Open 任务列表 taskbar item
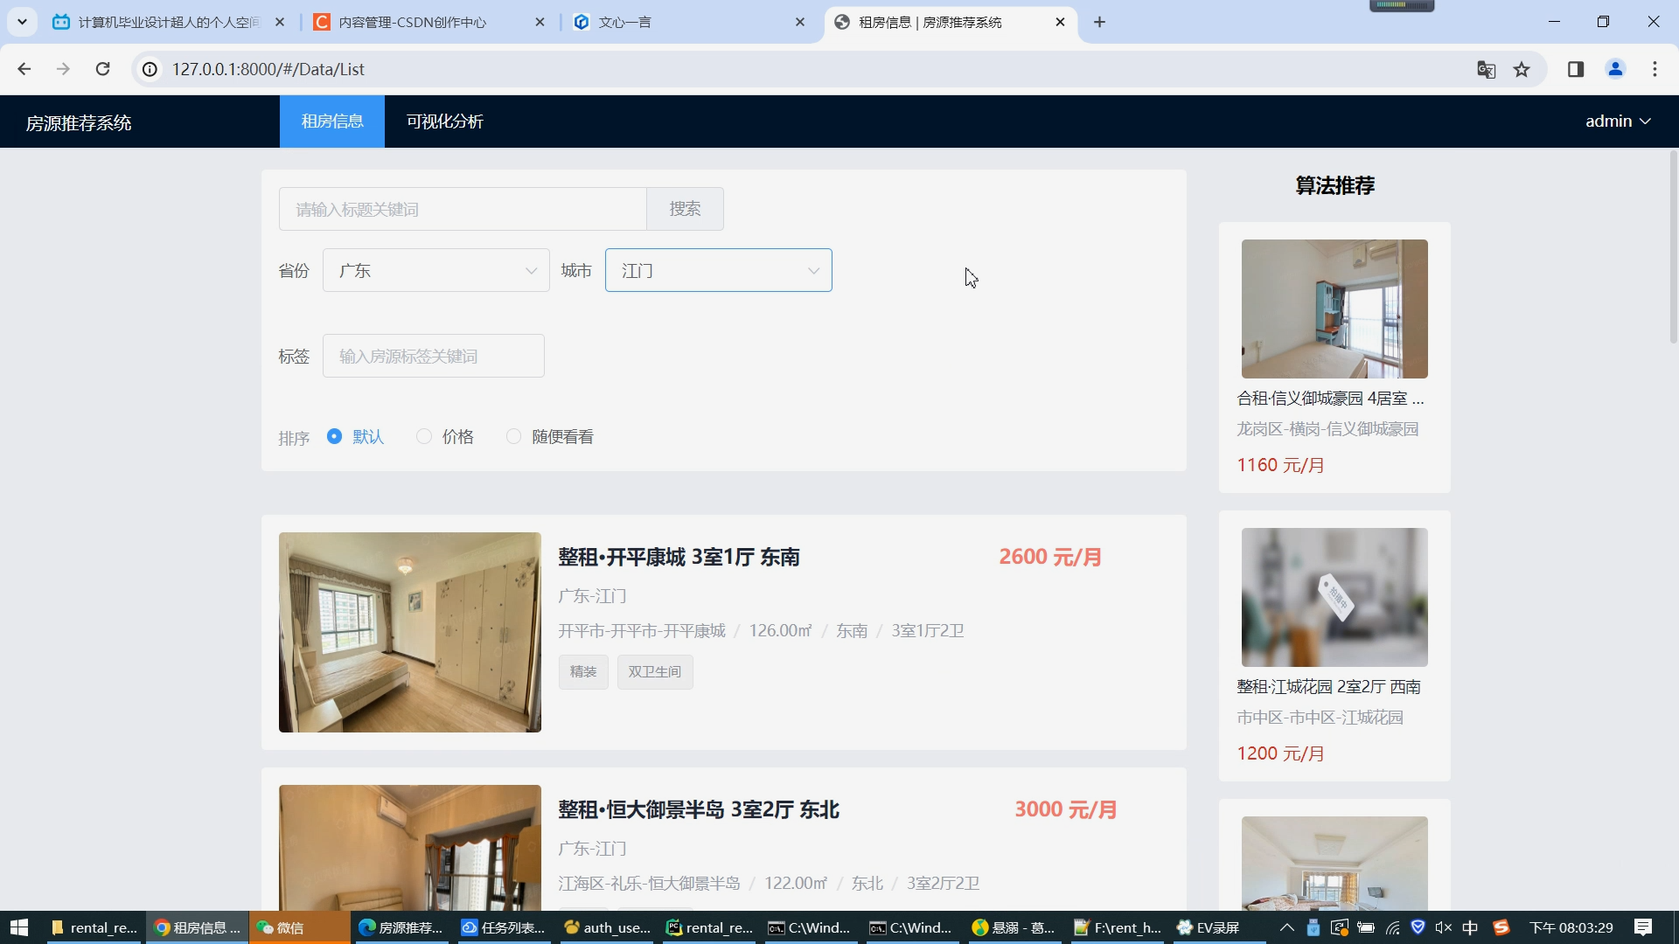This screenshot has height=944, width=1679. (503, 927)
